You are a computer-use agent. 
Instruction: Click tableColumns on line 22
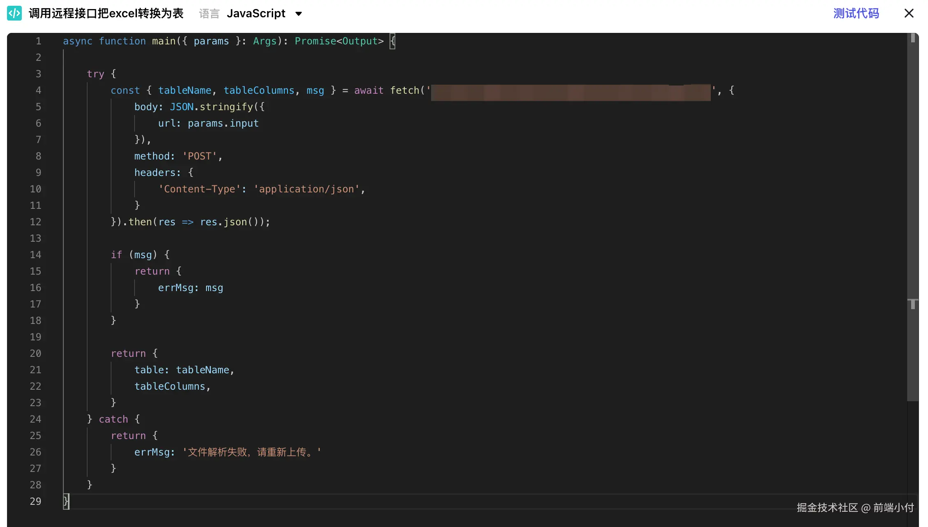pyautogui.click(x=169, y=386)
